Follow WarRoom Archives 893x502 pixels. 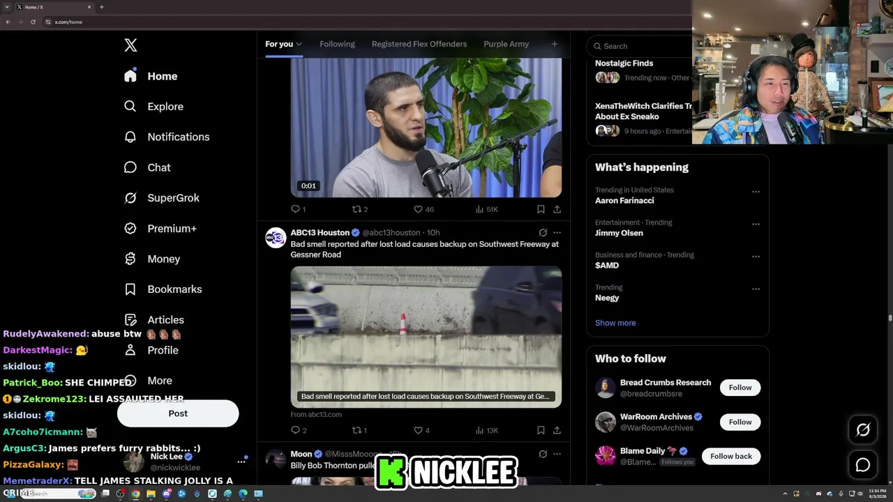tap(740, 422)
